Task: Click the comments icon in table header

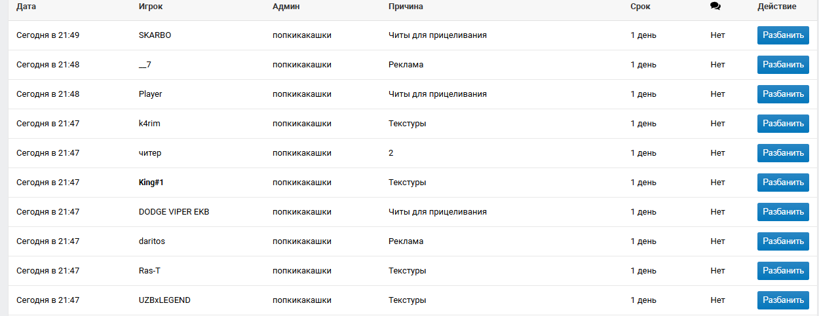Action: tap(715, 7)
